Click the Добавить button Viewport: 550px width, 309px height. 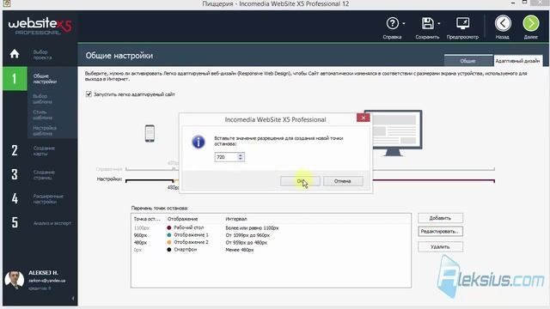click(440, 218)
